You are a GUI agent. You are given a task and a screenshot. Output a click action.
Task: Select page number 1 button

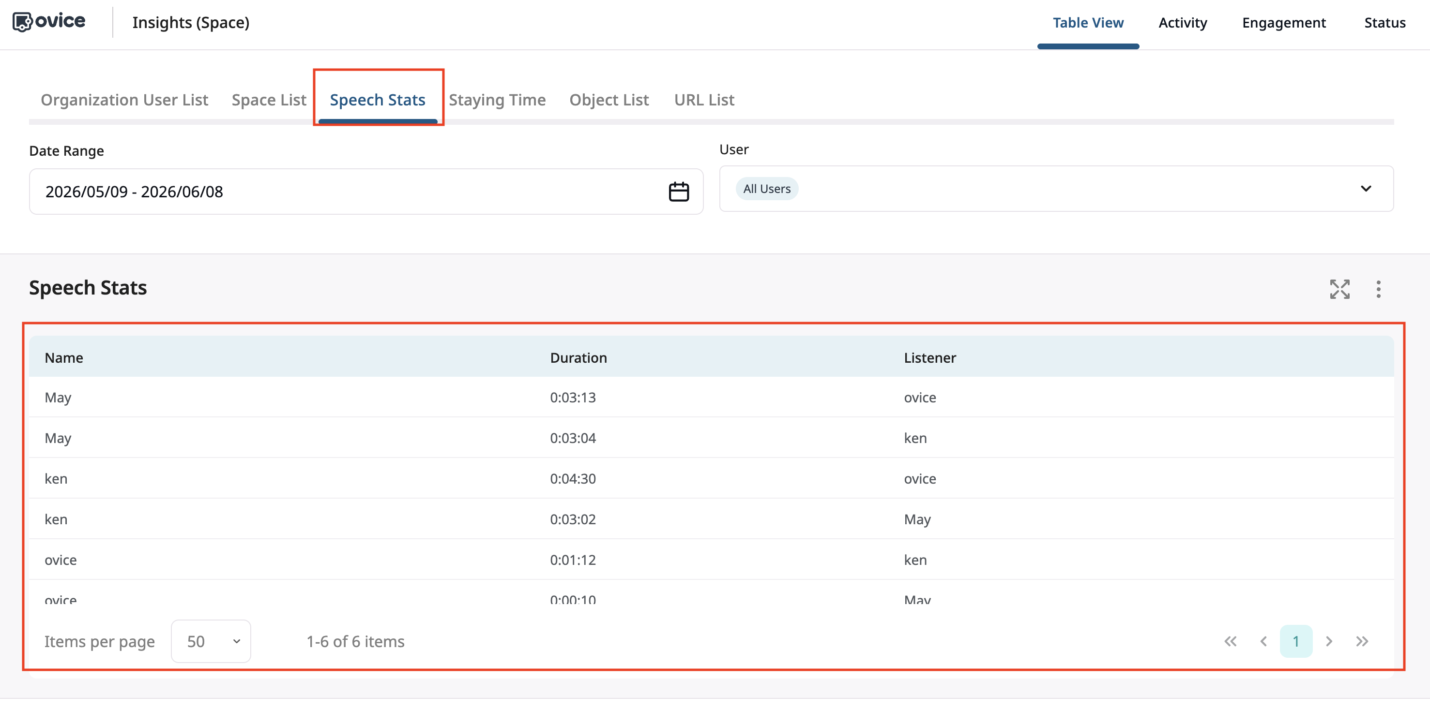click(x=1295, y=641)
